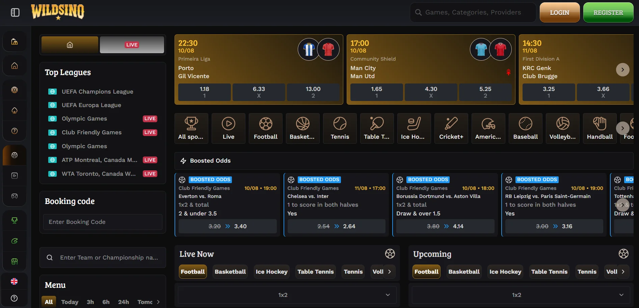Show more Upcoming sports with chevron
Screen dimensions: 639x308
coord(623,272)
